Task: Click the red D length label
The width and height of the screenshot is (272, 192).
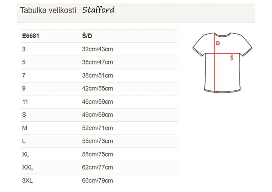Action: tap(218, 43)
